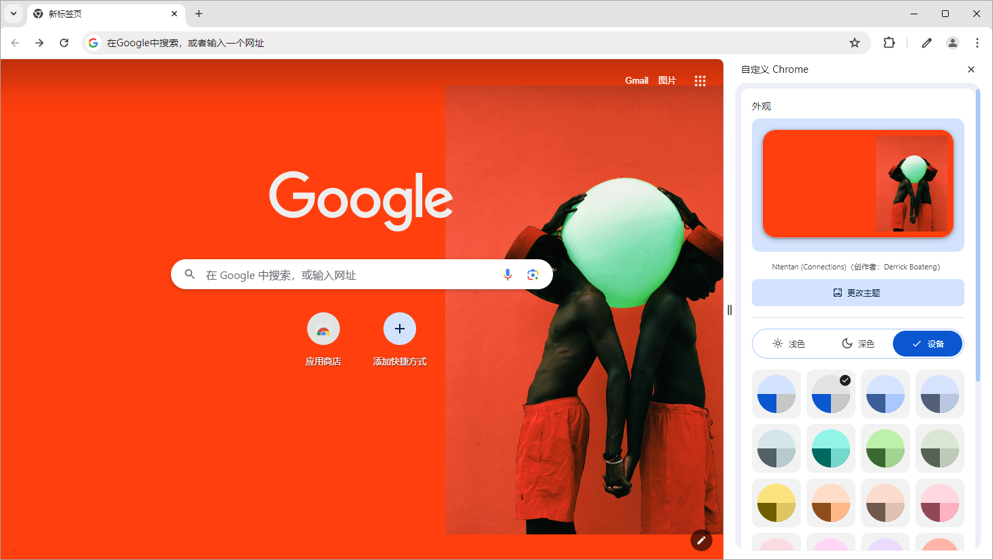Open the profile avatar menu
Viewport: 993px width, 560px height.
(x=953, y=43)
